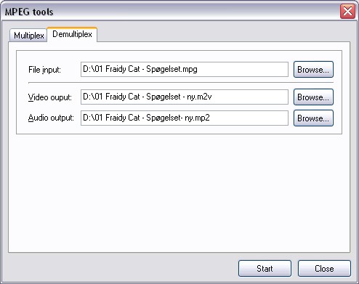
Task: Switch to the Multiplex tab
Action: click(x=28, y=36)
